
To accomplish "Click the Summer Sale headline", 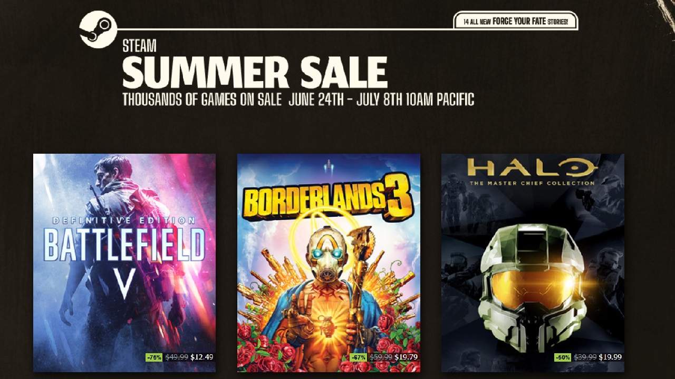I will [255, 72].
